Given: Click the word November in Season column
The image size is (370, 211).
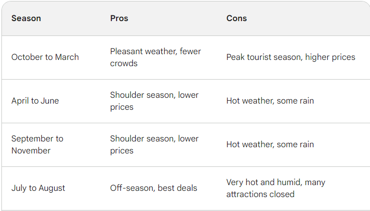Looking at the screenshot, I should click(x=31, y=151).
